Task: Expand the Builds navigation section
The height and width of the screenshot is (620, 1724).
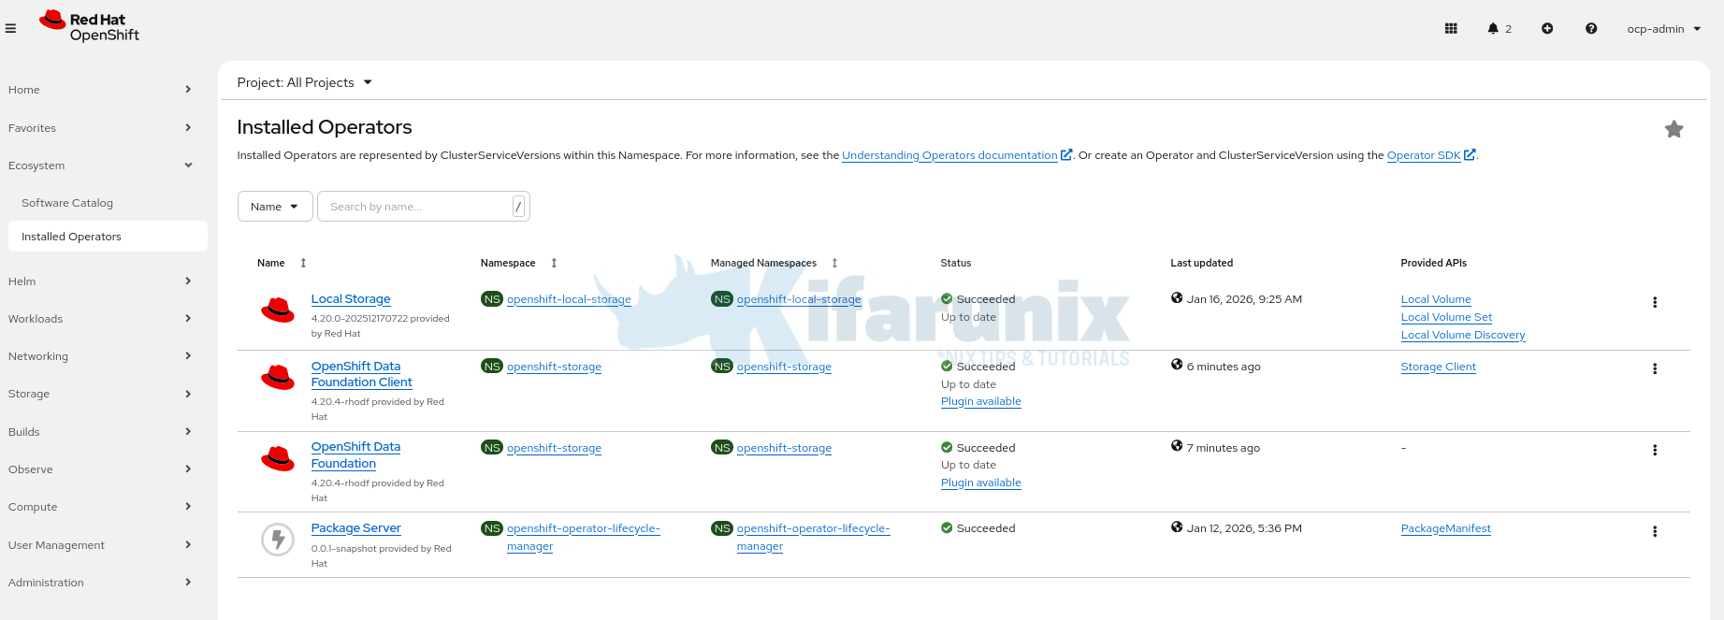Action: click(x=99, y=432)
